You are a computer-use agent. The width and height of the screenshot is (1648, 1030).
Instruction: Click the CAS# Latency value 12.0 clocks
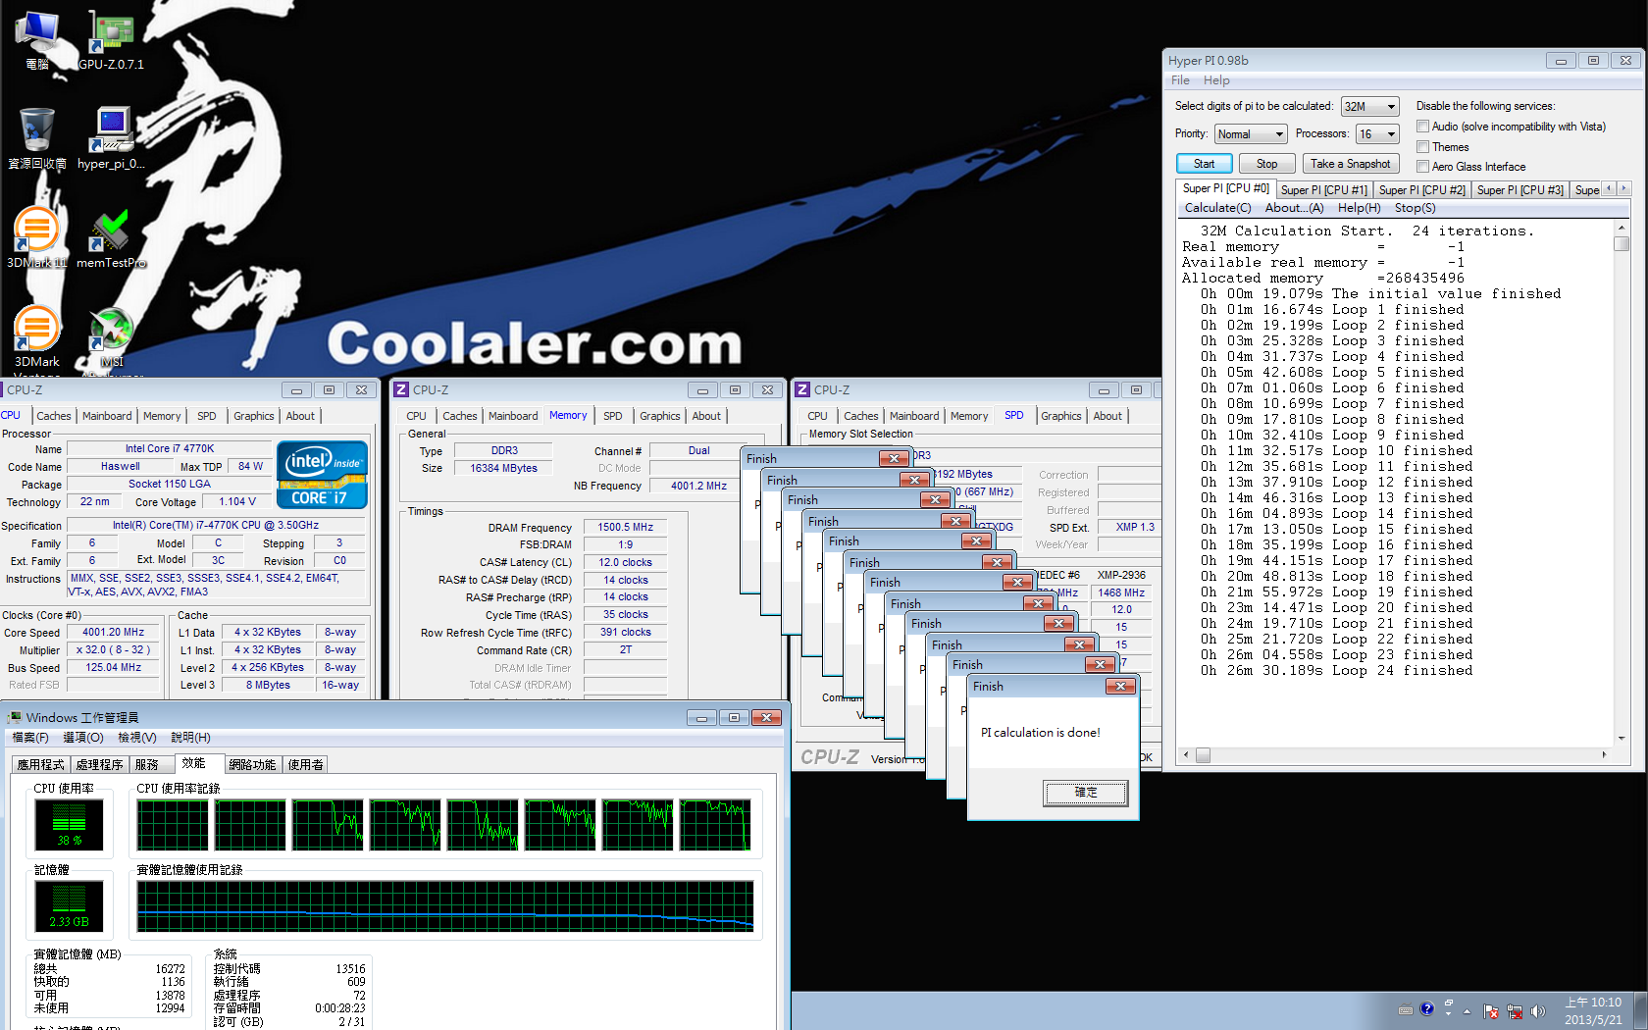click(x=626, y=562)
